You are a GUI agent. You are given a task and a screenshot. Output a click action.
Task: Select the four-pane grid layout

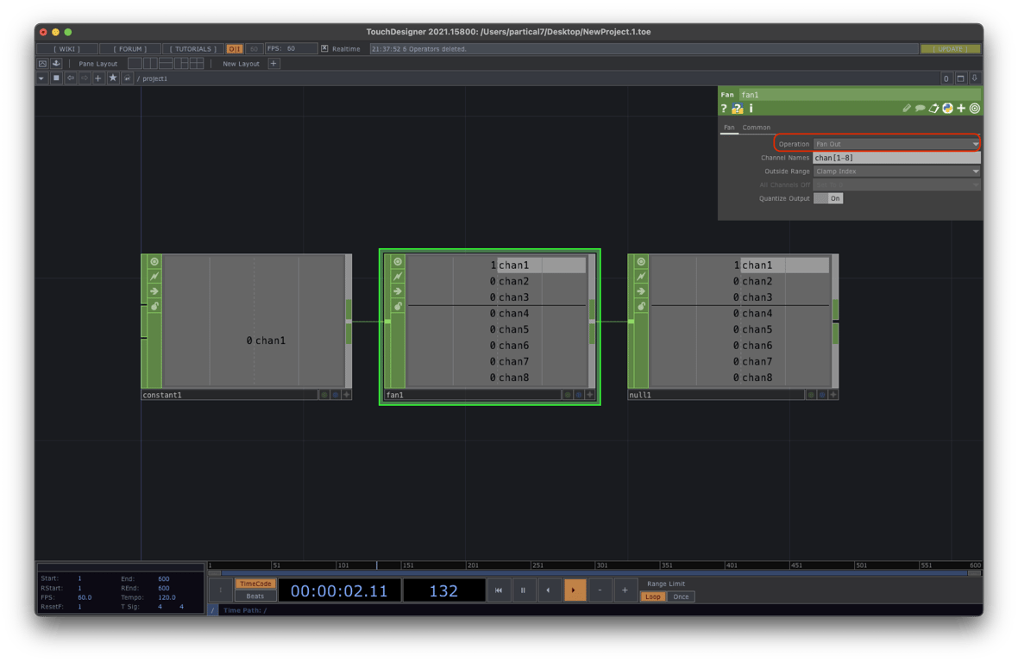(197, 64)
